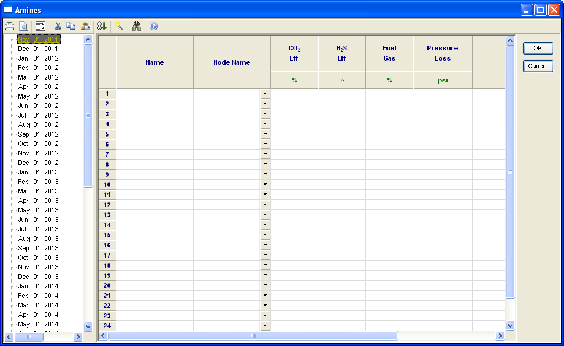Click the grid's horizontal scrollbar thumb
The width and height of the screenshot is (564, 346).
click(253, 336)
